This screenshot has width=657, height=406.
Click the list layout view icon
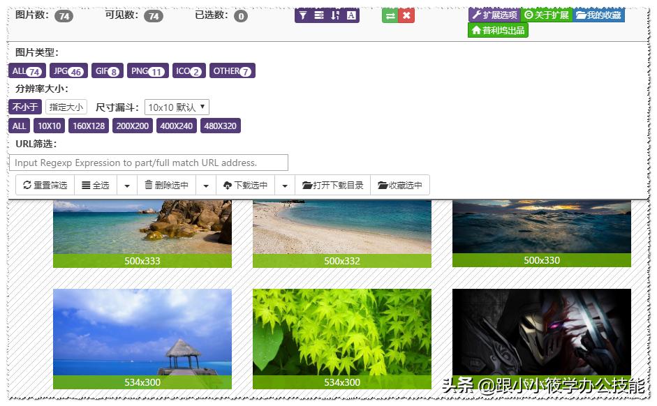tap(320, 14)
